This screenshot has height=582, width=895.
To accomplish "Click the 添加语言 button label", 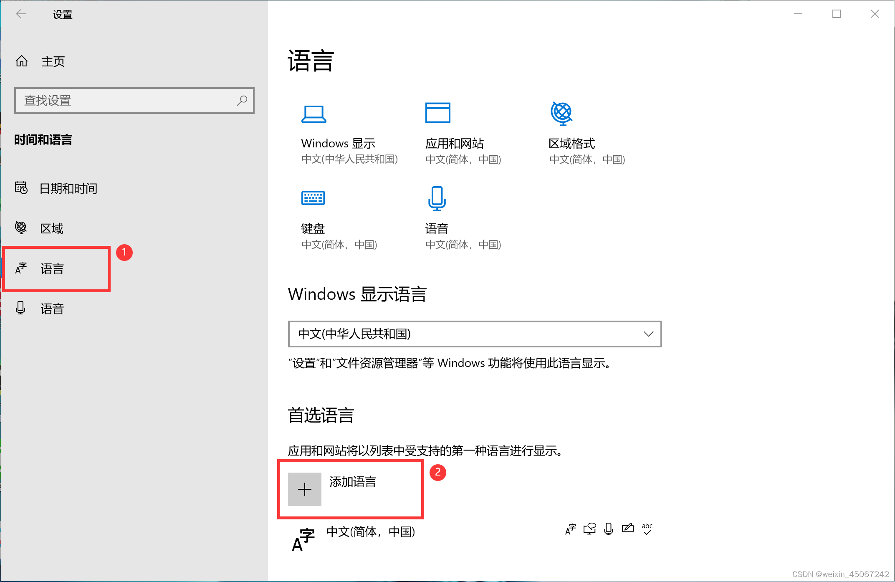I will pos(353,482).
